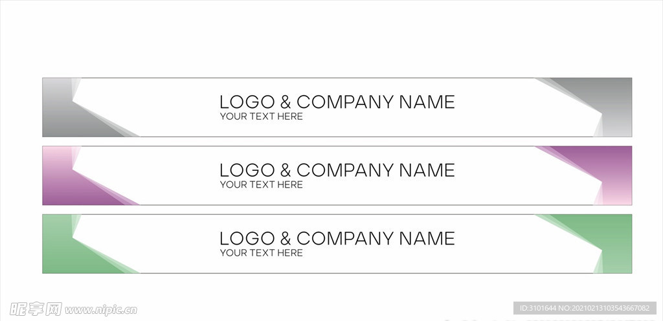Select "LOGO & COMPANY NAME" in purple banner
Viewport: 663px width, 321px height.
pyautogui.click(x=337, y=170)
